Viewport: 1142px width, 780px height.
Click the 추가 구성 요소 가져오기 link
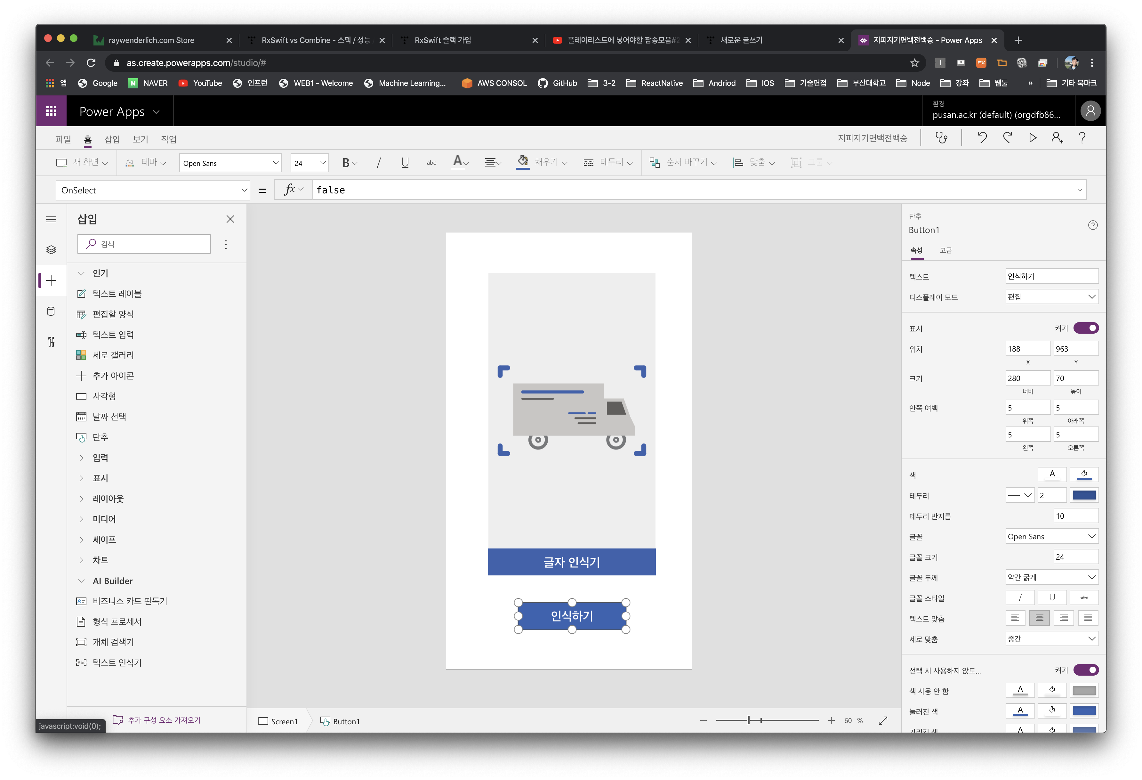164,720
